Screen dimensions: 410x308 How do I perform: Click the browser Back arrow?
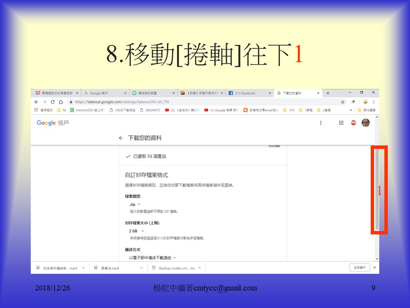(36, 102)
